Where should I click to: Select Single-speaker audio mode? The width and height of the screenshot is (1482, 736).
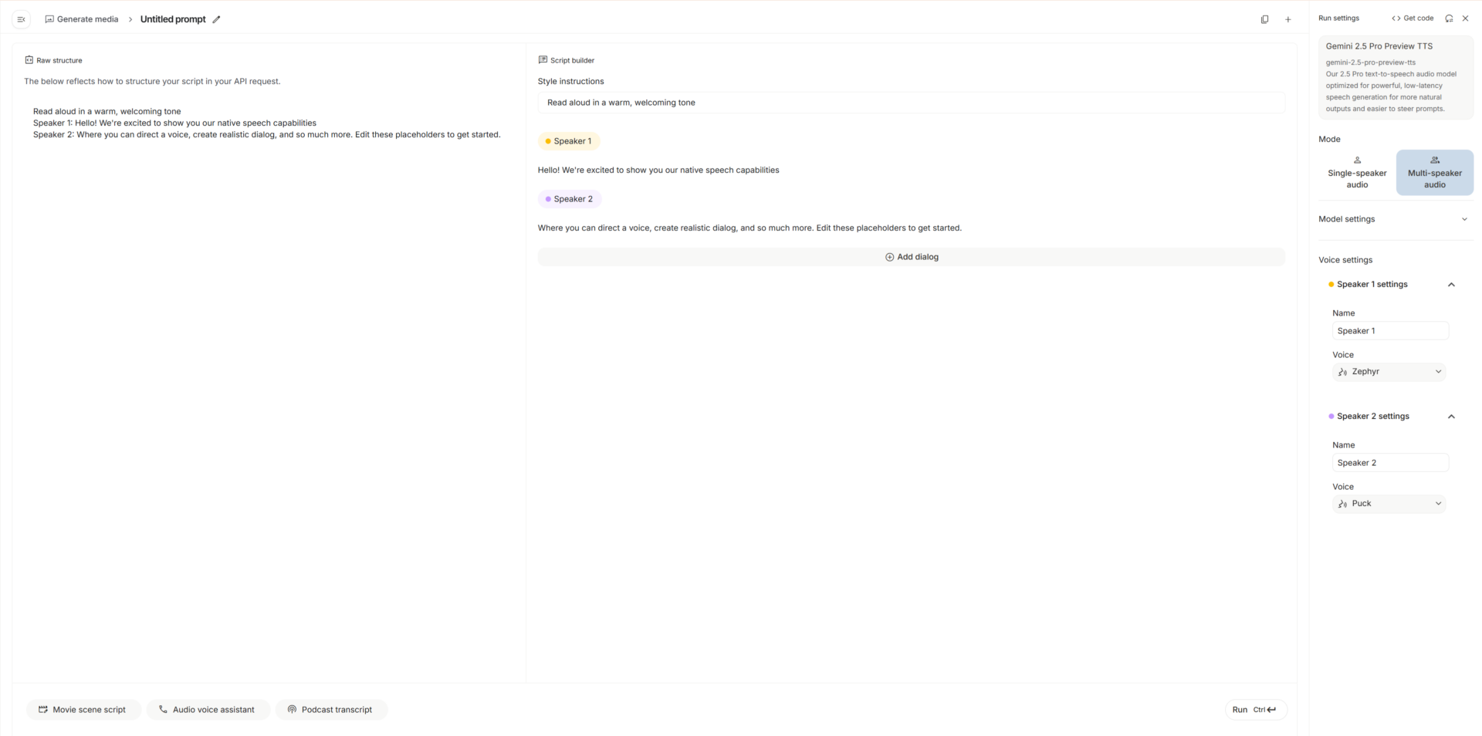1357,173
